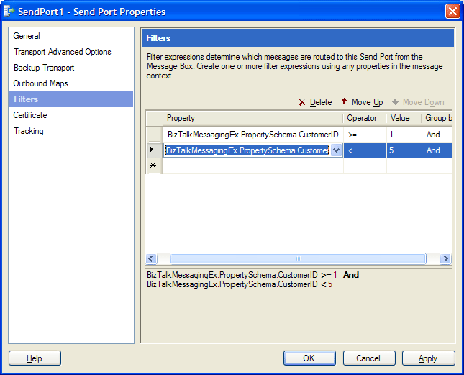The height and width of the screenshot is (375, 464).
Task: Click the Cancel button
Action: (369, 358)
